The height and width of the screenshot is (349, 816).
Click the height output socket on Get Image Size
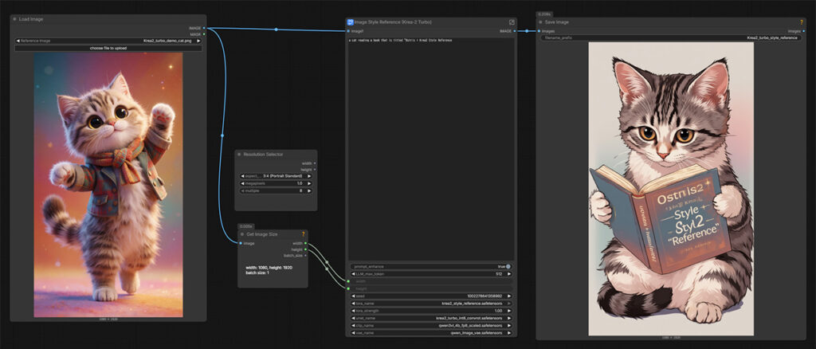pos(305,249)
